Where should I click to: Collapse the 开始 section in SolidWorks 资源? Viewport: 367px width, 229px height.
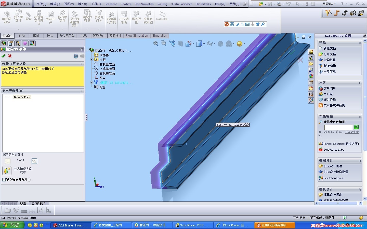(360, 43)
